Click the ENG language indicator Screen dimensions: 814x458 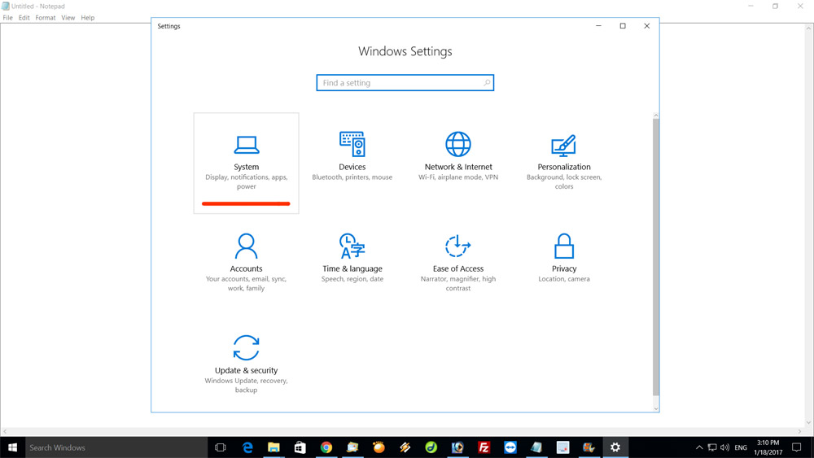click(741, 447)
